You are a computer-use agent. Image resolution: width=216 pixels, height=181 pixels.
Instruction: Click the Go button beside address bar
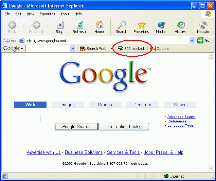[x=203, y=40]
